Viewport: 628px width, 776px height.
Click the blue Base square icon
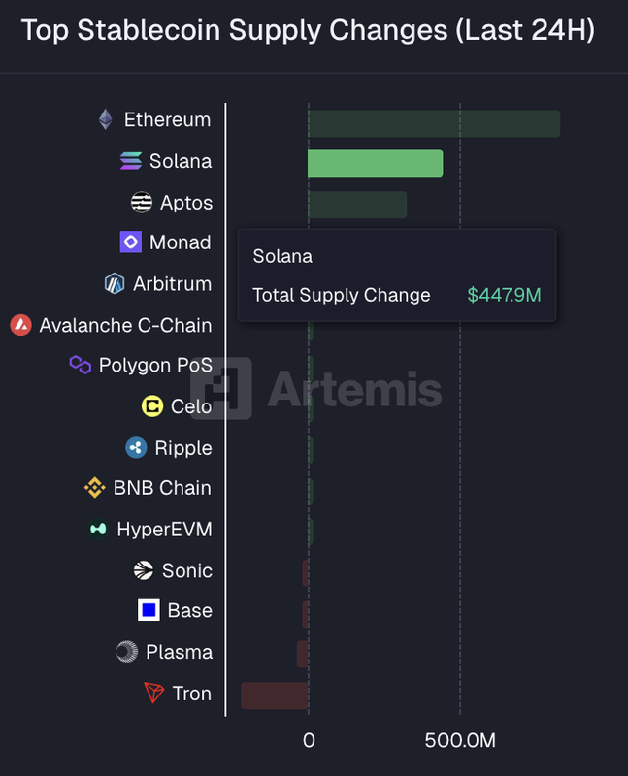click(149, 610)
